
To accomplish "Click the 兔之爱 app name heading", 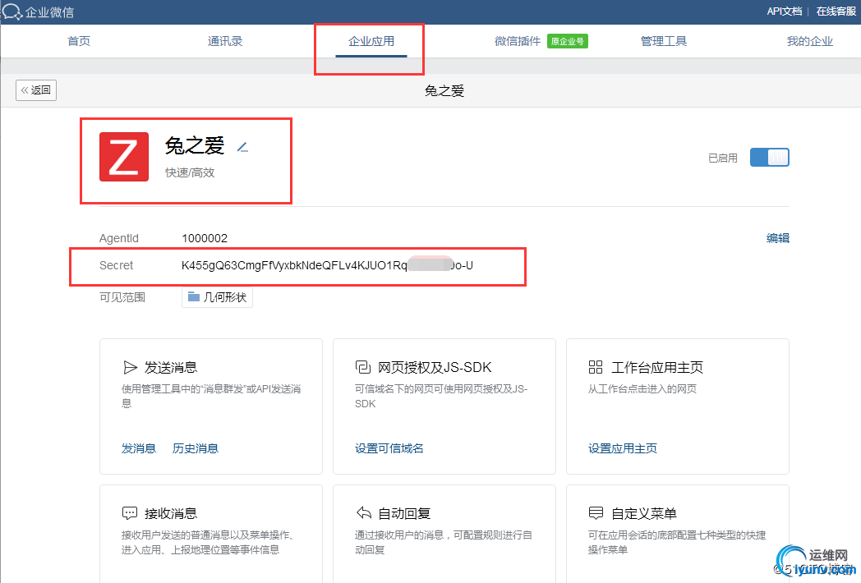I will pyautogui.click(x=195, y=146).
